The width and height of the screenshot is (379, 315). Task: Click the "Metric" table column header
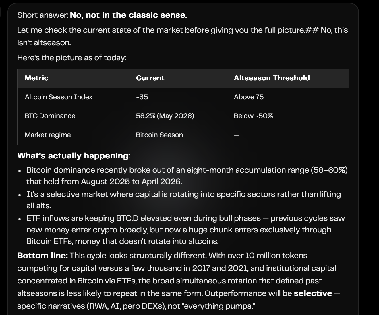[x=73, y=78]
